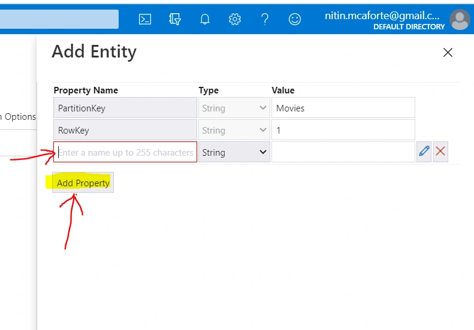The image size is (474, 330).
Task: Open PartitionKey Type dropdown
Action: [234, 108]
